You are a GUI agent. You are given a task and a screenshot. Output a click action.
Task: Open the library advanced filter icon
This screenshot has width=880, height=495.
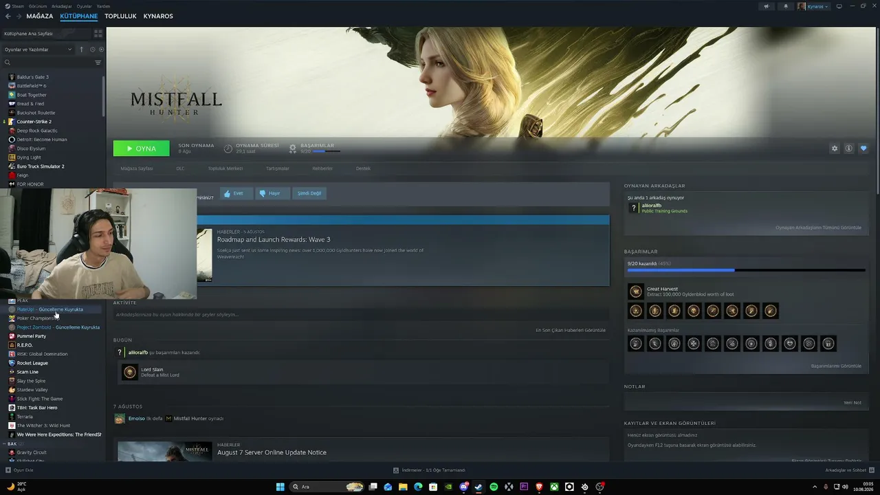pyautogui.click(x=98, y=63)
